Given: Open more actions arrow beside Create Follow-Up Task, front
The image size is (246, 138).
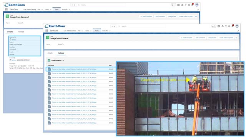Looking at the screenshot, I should pyautogui.click(x=236, y=38).
